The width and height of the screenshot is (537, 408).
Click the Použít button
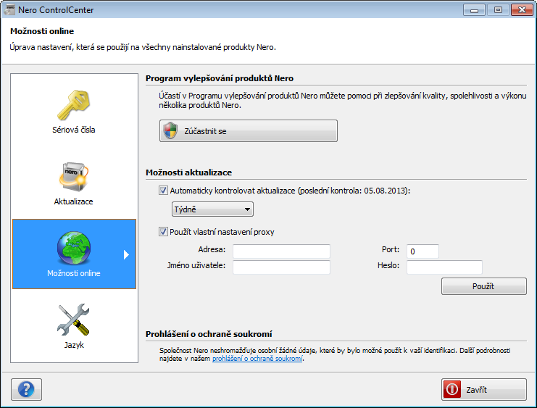point(484,286)
